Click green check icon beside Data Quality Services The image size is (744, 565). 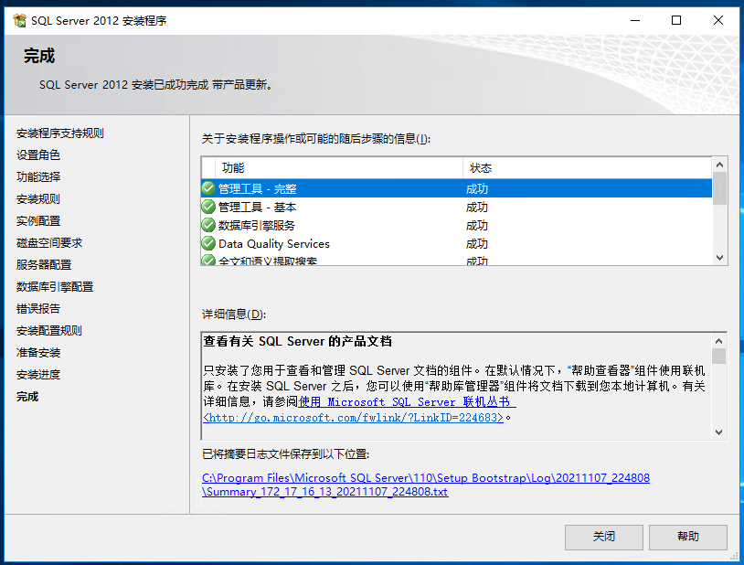[x=208, y=244]
